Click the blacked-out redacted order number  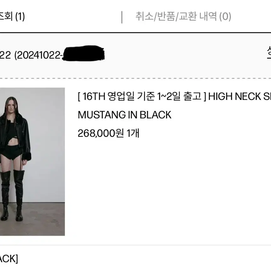pyautogui.click(x=83, y=53)
